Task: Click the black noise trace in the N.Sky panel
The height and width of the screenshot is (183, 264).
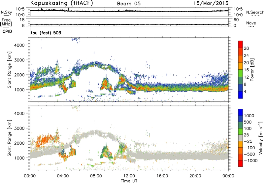Action: click(x=129, y=11)
